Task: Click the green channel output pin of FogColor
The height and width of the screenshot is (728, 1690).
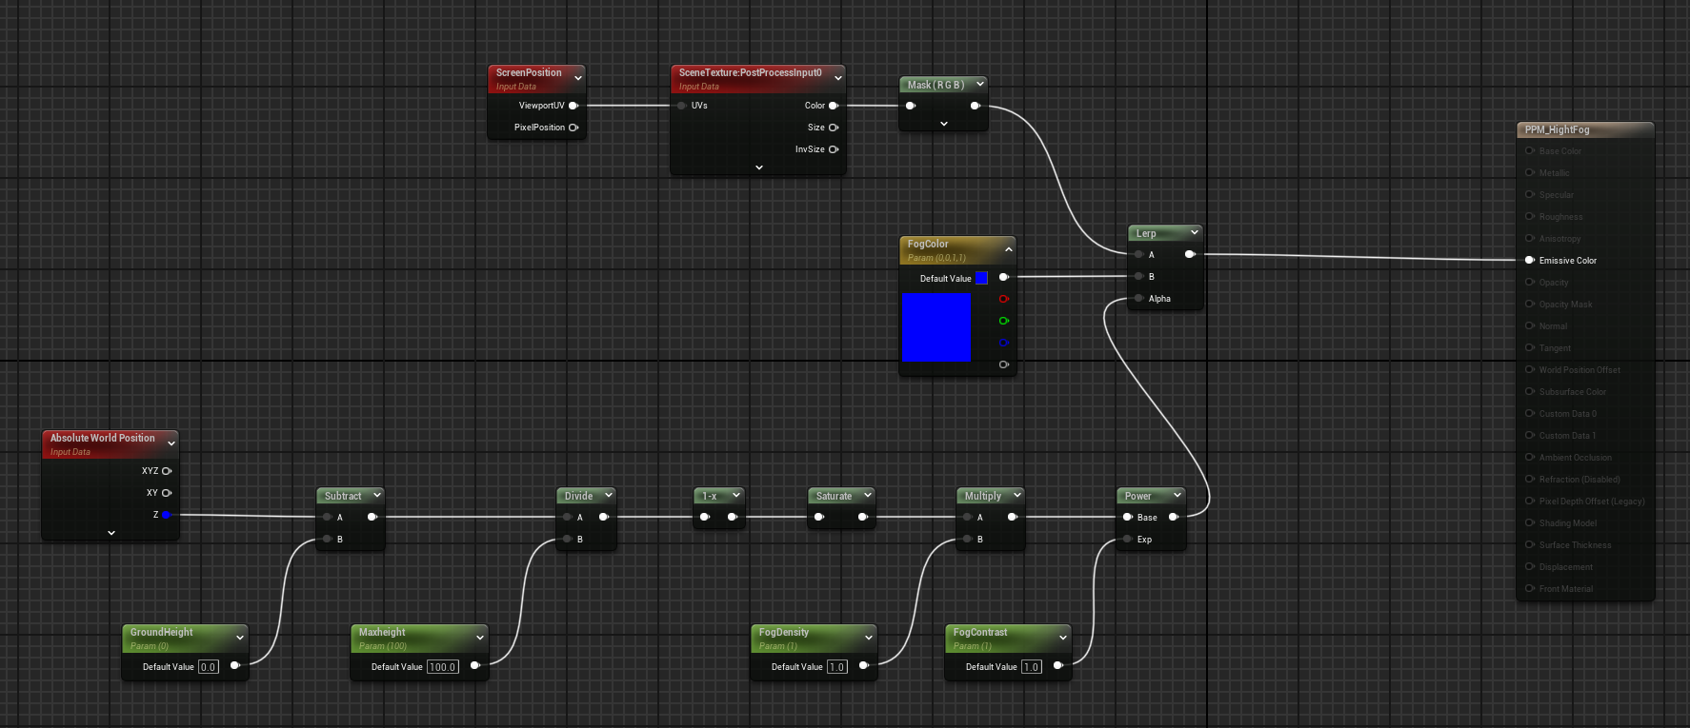Action: [x=1003, y=321]
